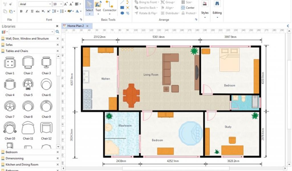Open the Bedroom library section
The image size is (292, 171).
point(11,152)
